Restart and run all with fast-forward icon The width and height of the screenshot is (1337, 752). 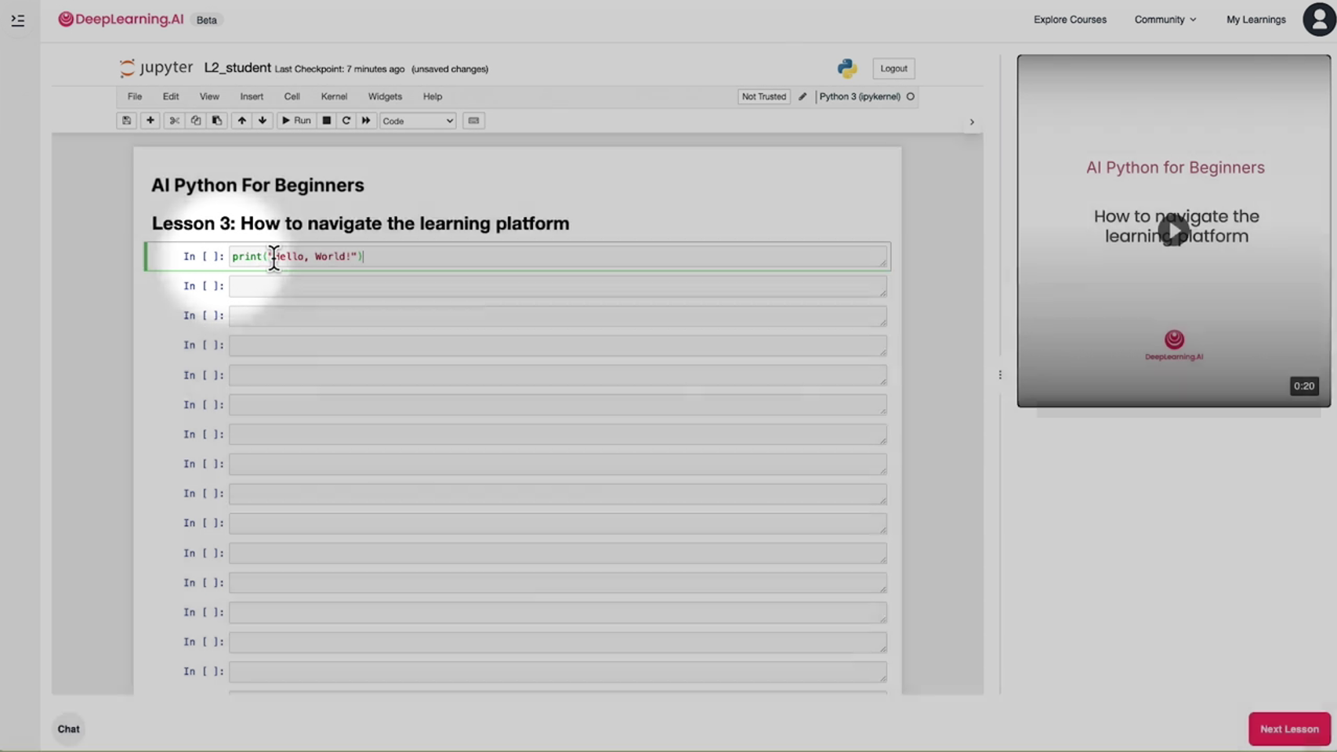point(366,121)
